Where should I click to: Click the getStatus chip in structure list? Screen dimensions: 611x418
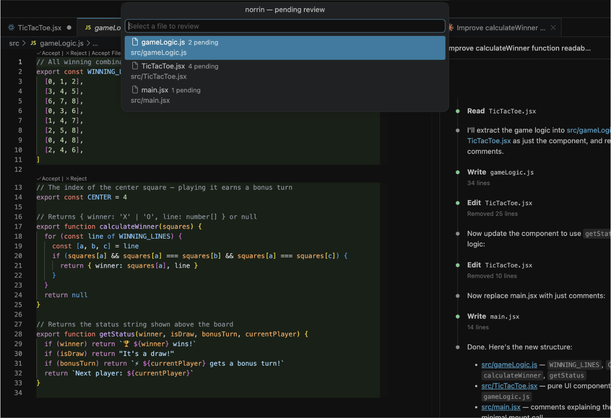pyautogui.click(x=566, y=376)
